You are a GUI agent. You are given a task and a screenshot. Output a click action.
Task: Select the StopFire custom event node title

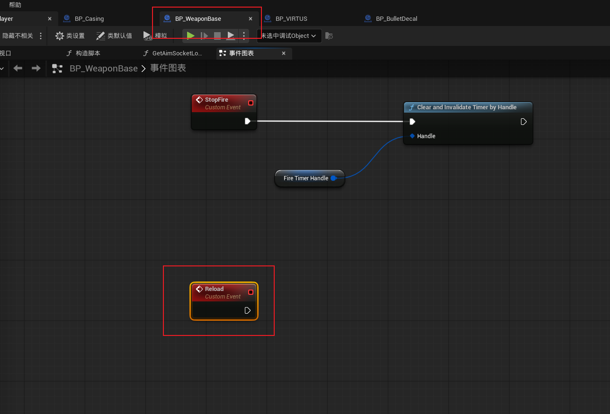[x=216, y=100]
